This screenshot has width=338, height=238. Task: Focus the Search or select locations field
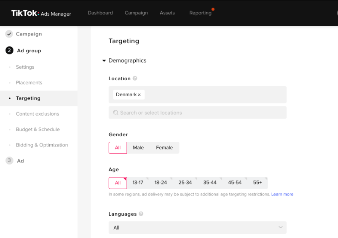click(198, 113)
